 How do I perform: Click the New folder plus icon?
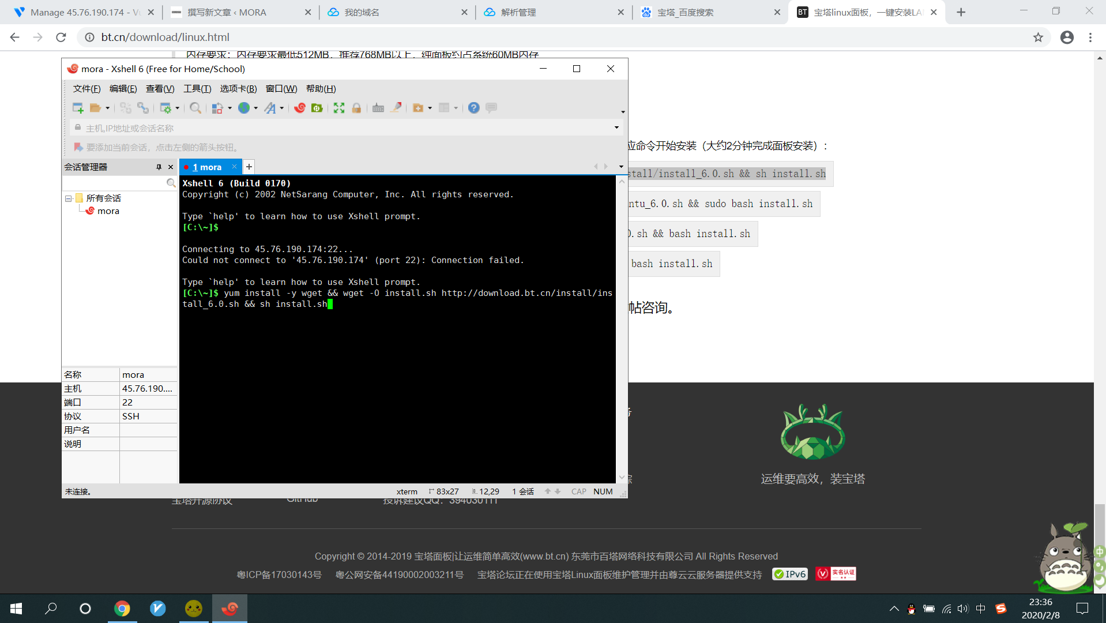click(x=418, y=108)
